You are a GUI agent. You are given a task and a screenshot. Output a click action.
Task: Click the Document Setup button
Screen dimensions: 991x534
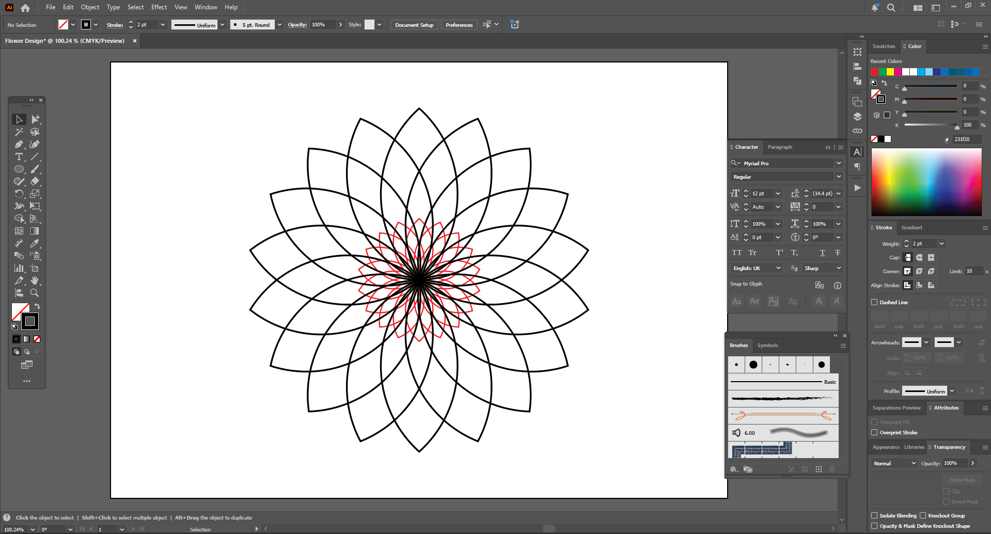click(x=414, y=25)
